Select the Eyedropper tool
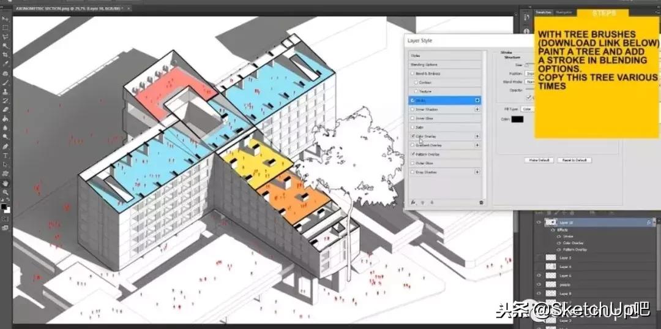The image size is (661, 329). [6, 64]
